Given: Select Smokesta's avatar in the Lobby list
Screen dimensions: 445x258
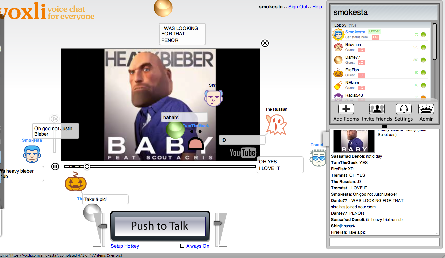Looking at the screenshot, I should click(338, 34).
